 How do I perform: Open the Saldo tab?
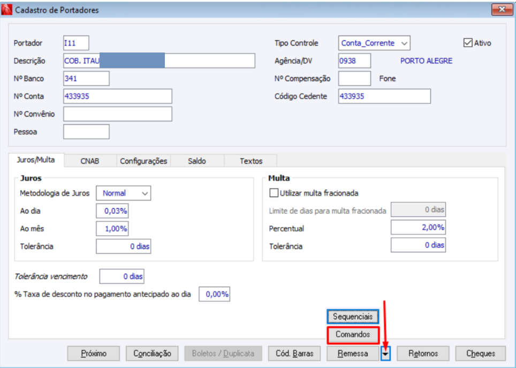coord(197,161)
